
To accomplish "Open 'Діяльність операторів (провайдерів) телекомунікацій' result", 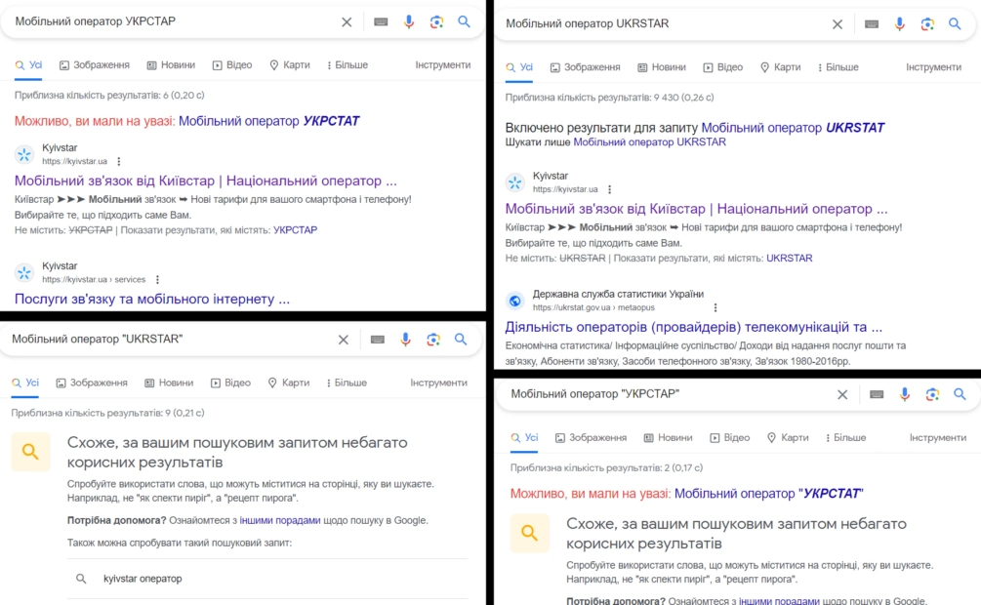I will (x=693, y=327).
